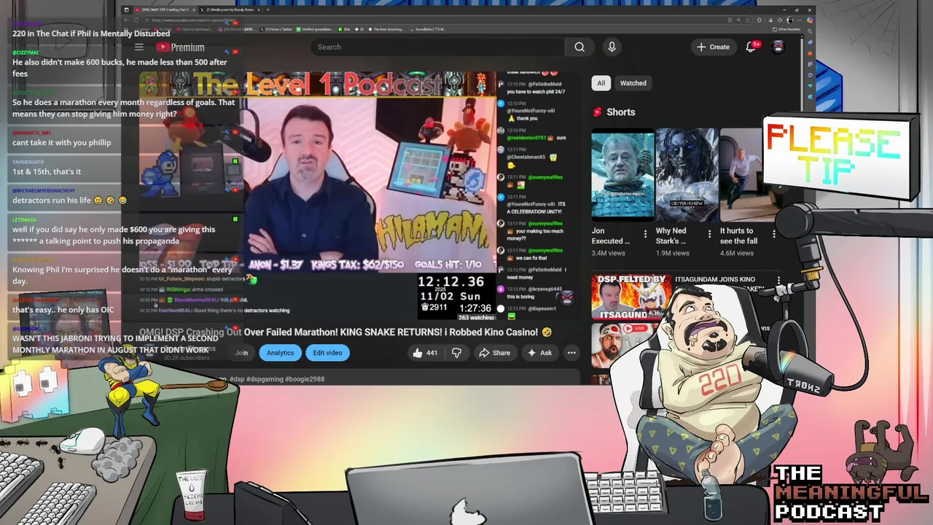Open the 'Home / Twitter' bookmark
Image resolution: width=933 pixels, height=525 pixels.
tap(277, 29)
